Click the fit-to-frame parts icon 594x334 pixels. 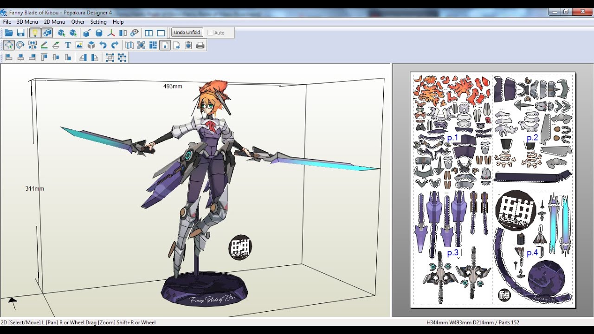[141, 45]
